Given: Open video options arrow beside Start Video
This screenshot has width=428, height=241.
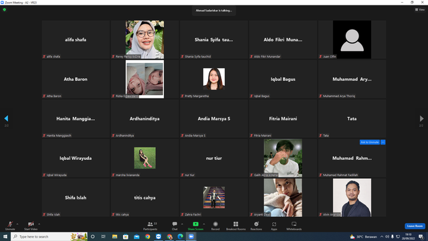Looking at the screenshot, I should click(39, 224).
